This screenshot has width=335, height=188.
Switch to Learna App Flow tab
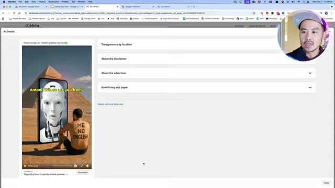coord(66,7)
